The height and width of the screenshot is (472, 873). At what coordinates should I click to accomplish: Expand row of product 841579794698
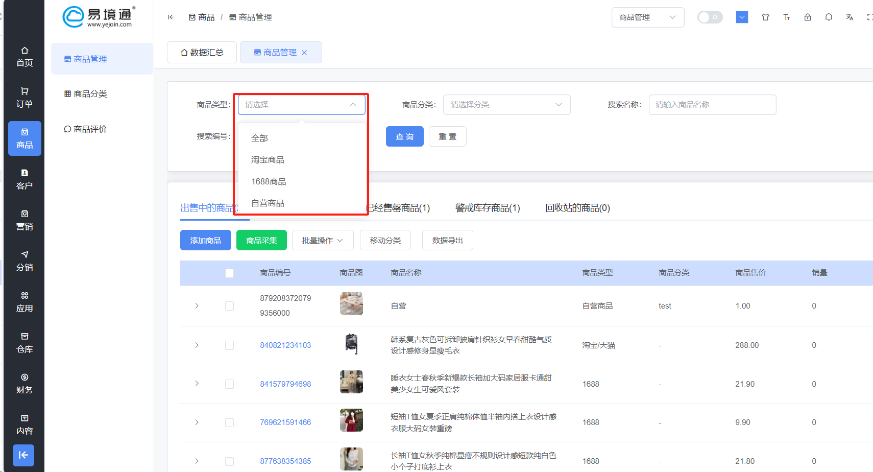tap(197, 384)
